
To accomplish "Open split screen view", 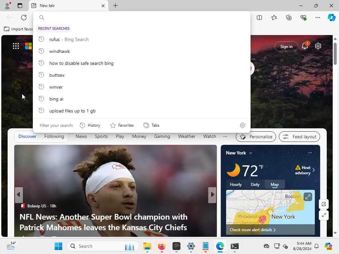I will point(260,18).
